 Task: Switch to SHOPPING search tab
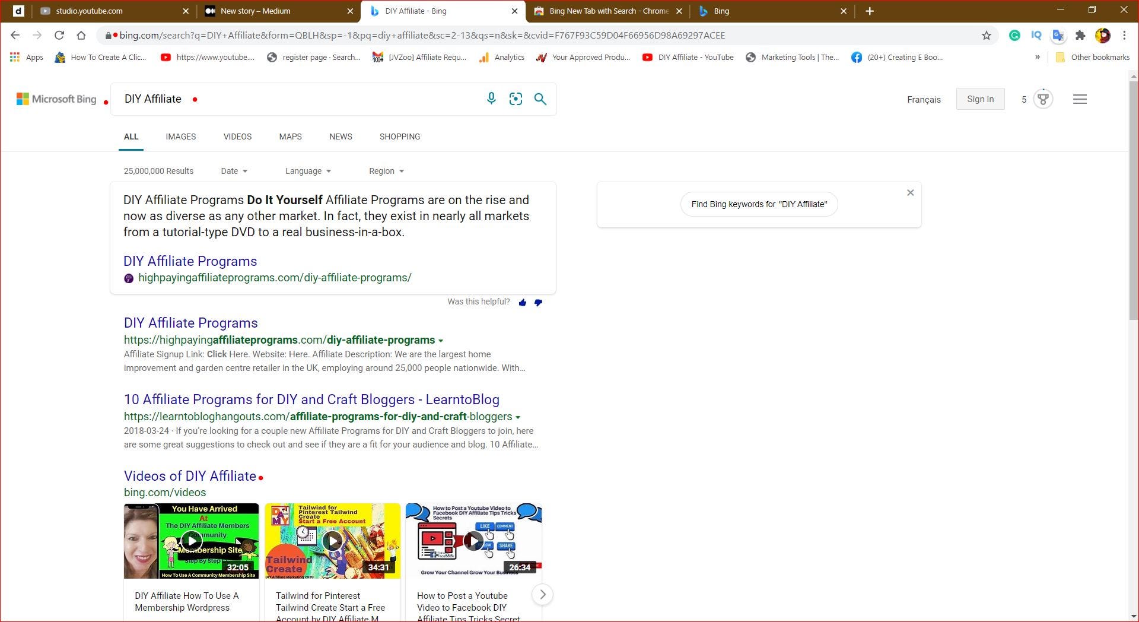(x=400, y=137)
